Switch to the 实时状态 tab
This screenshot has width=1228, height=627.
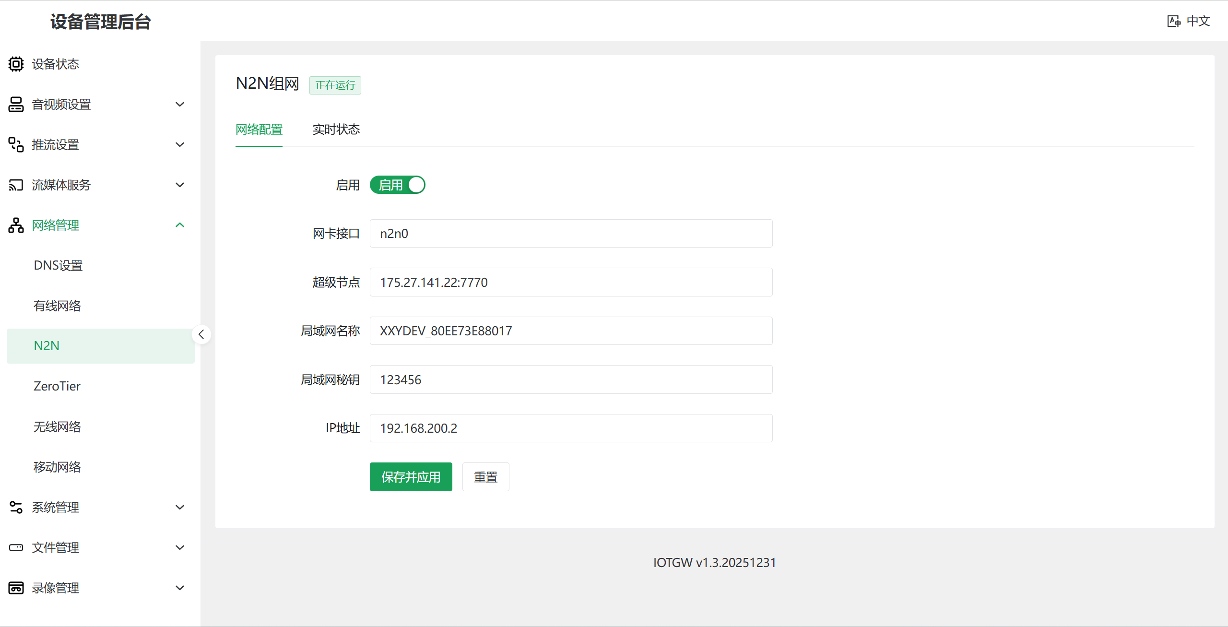point(336,130)
